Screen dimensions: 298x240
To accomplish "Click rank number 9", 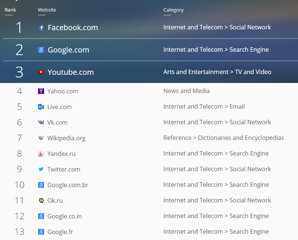I will (19, 169).
